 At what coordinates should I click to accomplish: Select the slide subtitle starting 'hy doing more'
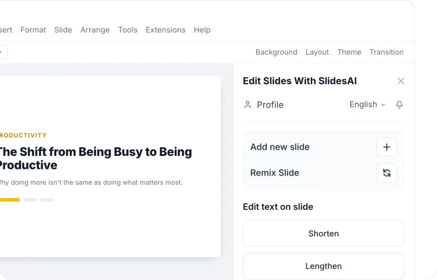(x=91, y=183)
